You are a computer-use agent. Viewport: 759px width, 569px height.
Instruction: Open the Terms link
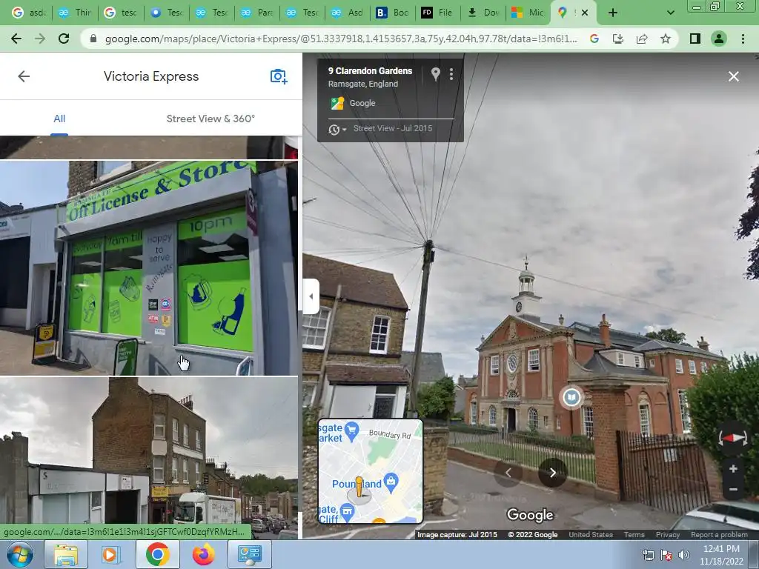(634, 535)
